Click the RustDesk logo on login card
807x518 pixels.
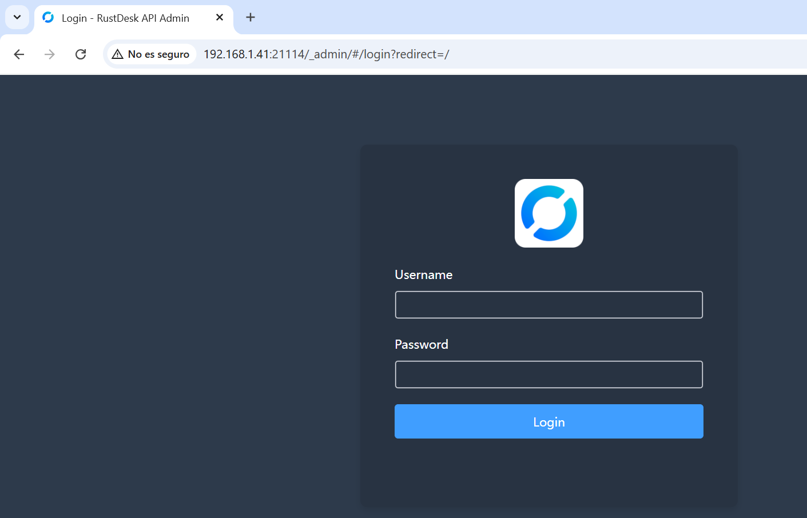tap(548, 213)
